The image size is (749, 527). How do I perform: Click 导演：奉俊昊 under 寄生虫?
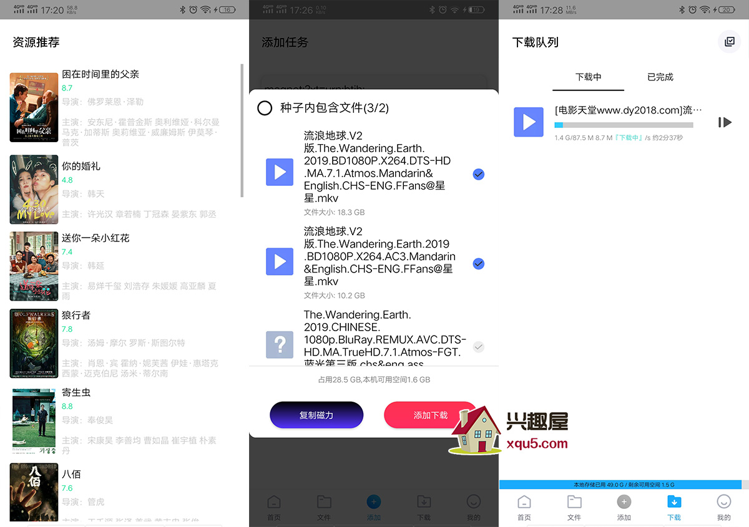coord(87,420)
